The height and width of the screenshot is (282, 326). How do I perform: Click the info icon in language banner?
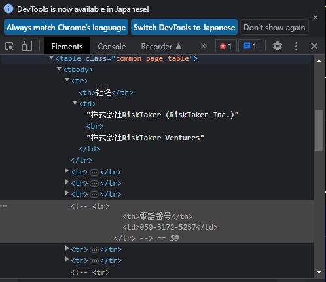click(x=9, y=9)
